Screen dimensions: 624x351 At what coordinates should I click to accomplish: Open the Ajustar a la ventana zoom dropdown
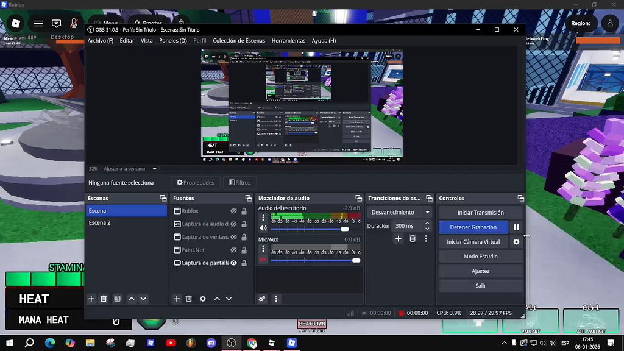click(x=154, y=169)
